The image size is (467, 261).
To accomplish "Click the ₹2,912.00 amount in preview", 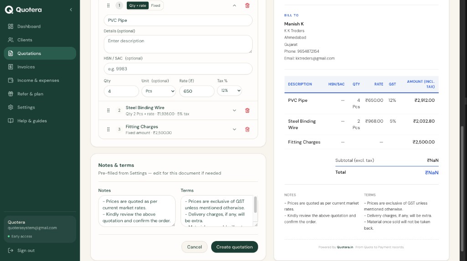I will click(x=425, y=100).
